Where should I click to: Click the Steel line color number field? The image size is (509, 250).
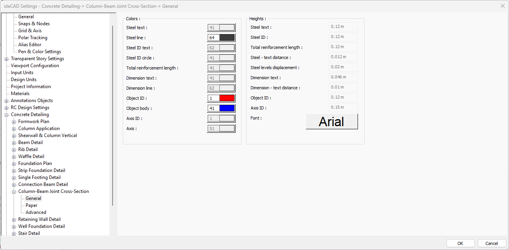[x=214, y=38]
